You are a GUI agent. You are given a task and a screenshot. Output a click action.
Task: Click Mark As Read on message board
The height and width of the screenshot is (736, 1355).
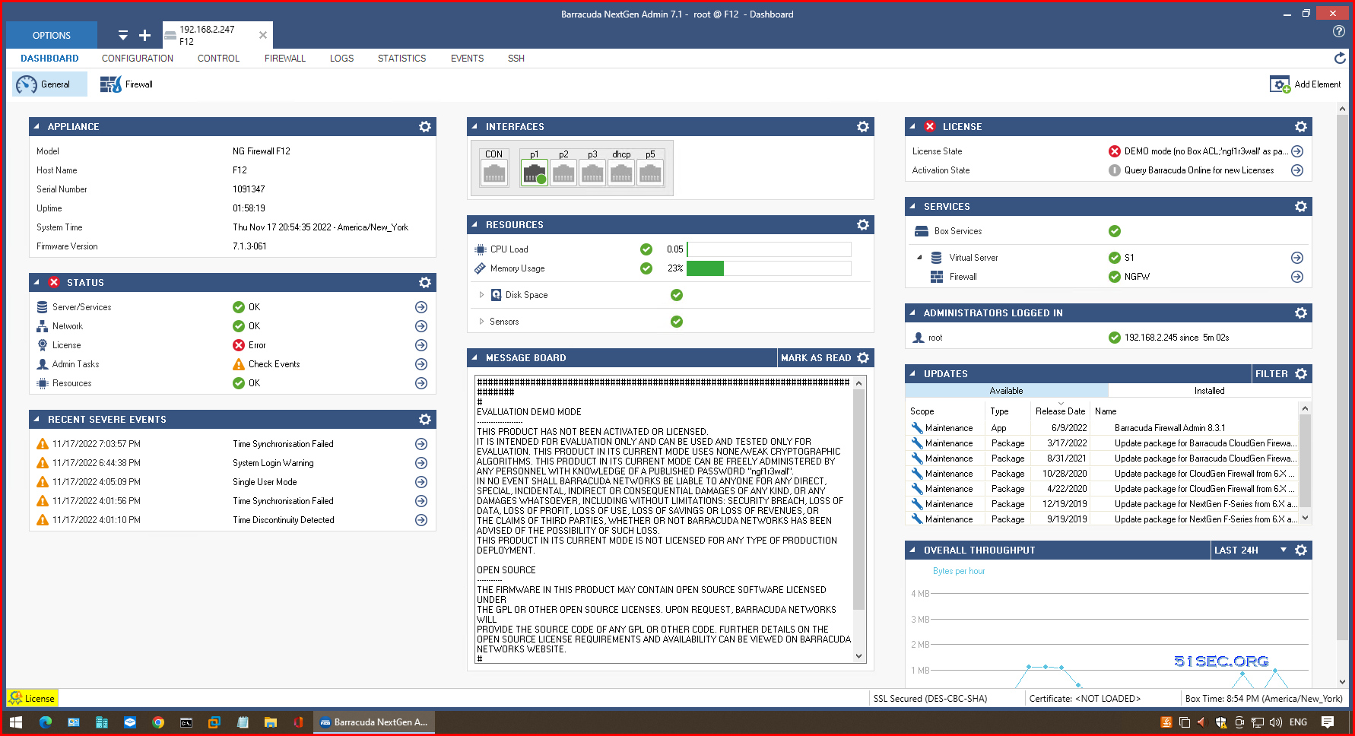point(815,358)
